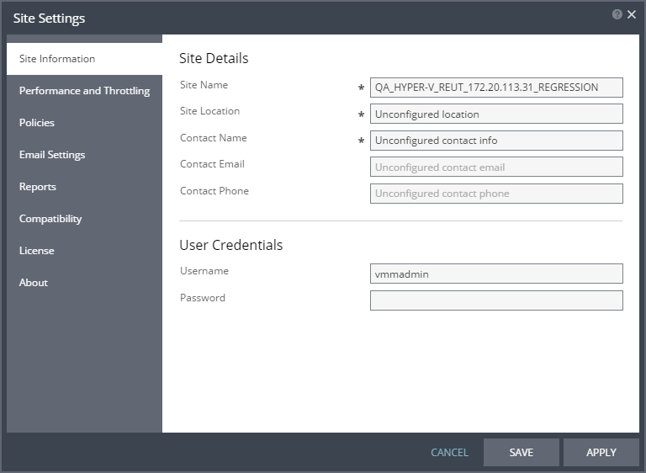Focus the Password field
646x473 pixels.
[x=496, y=300]
